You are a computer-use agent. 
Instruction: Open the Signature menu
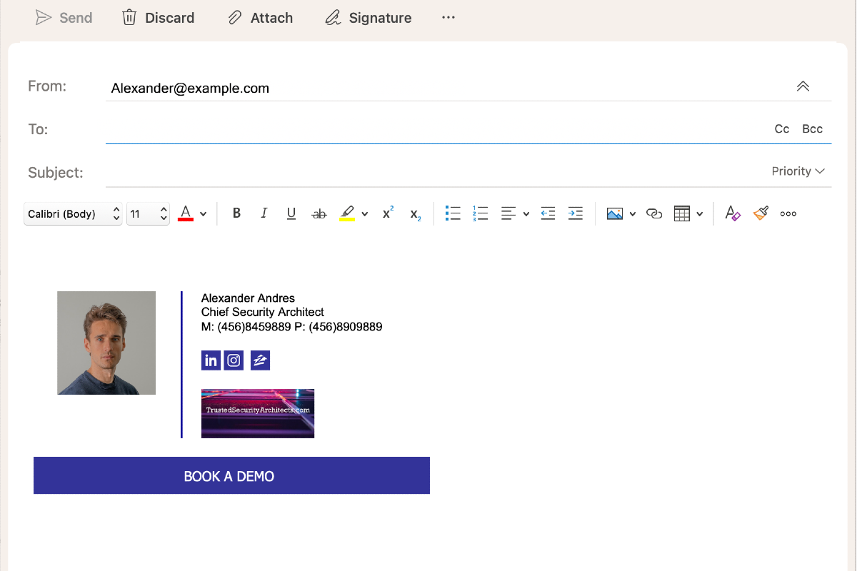[x=368, y=18]
